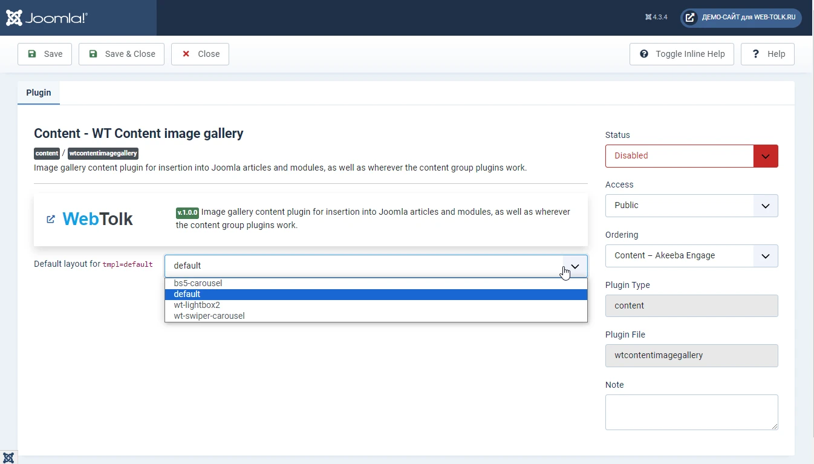Open the Help button
The height and width of the screenshot is (464, 814).
(767, 54)
